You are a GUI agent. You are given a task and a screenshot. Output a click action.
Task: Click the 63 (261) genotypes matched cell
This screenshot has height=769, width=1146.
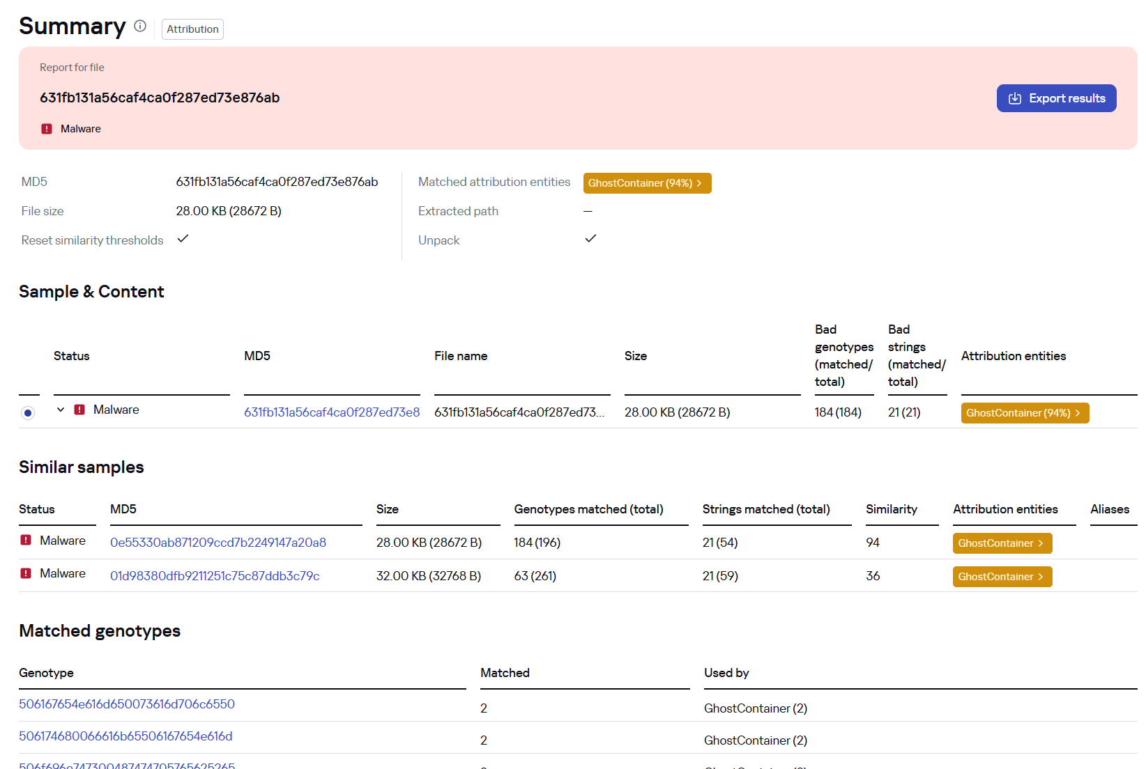pyautogui.click(x=535, y=576)
